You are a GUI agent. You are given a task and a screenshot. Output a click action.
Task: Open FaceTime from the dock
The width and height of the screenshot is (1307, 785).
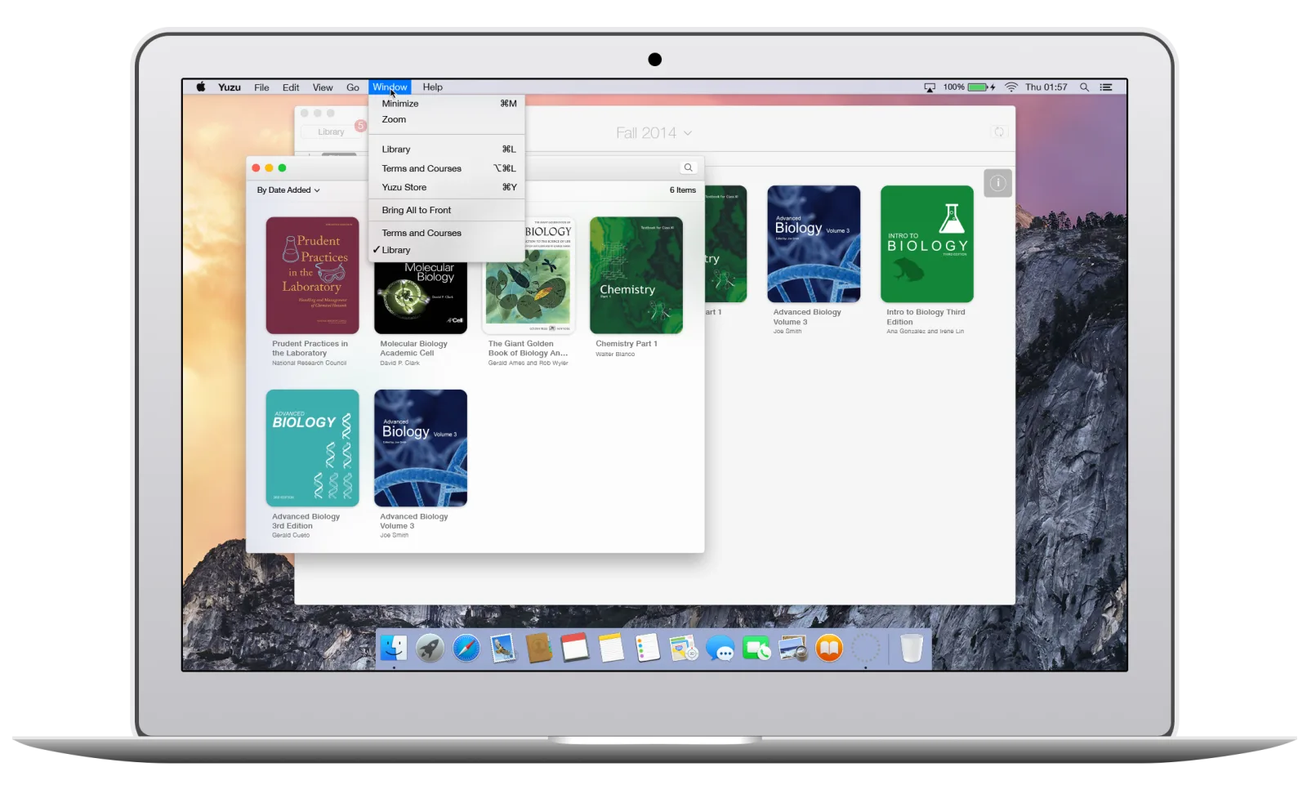coord(756,649)
